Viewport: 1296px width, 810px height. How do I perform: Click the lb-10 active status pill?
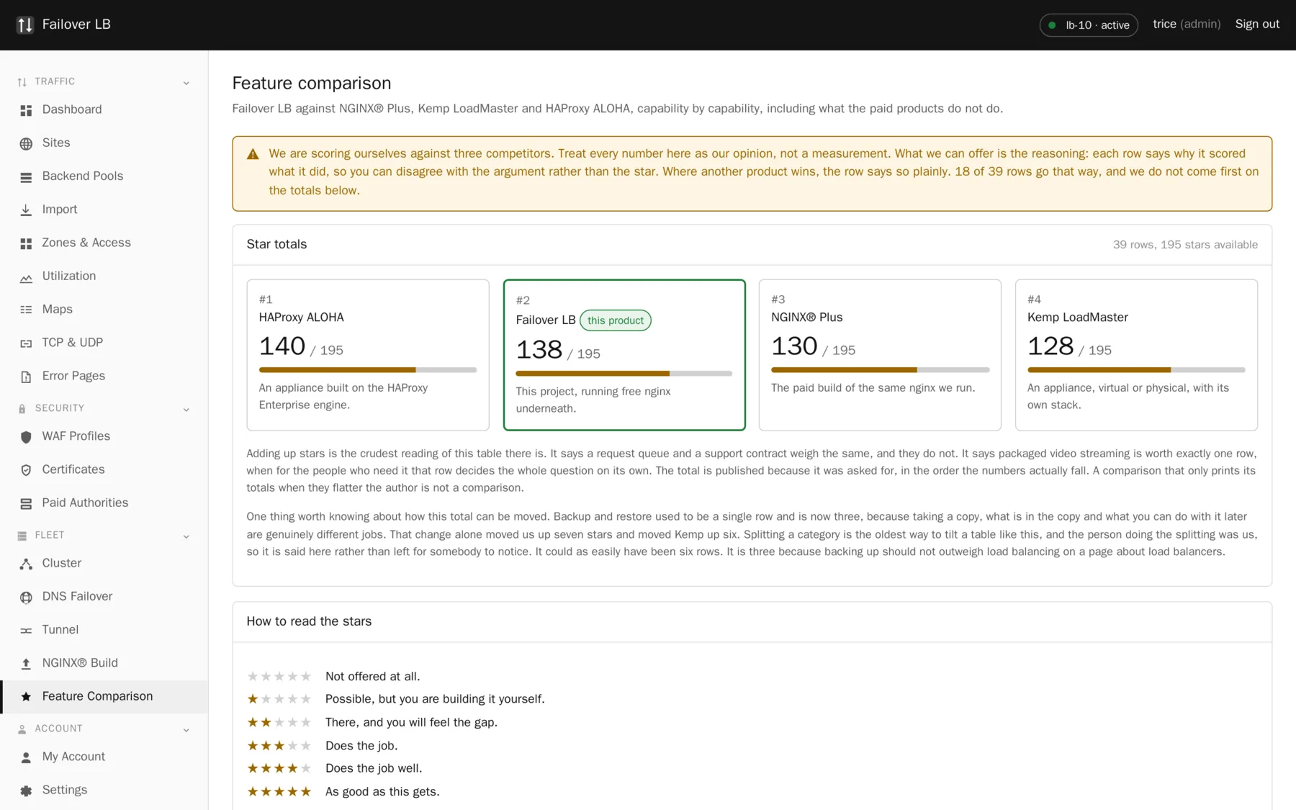[x=1089, y=25]
